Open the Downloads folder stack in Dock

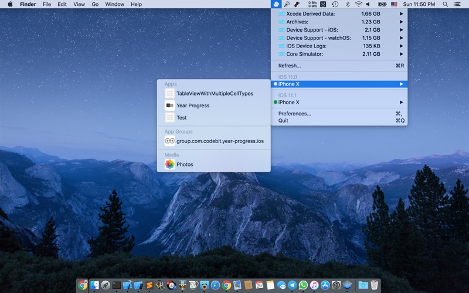pyautogui.click(x=363, y=285)
